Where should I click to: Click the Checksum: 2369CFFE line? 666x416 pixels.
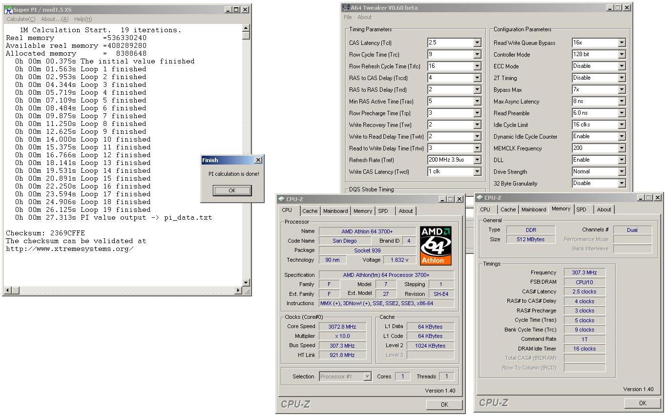pos(45,233)
